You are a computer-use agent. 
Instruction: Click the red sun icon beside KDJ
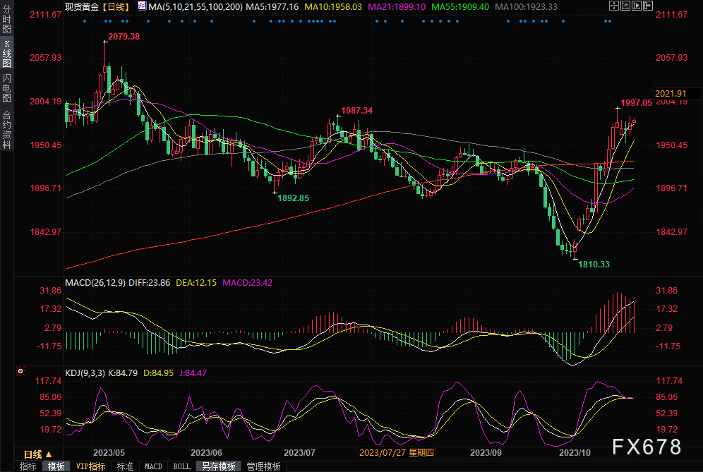20,370
